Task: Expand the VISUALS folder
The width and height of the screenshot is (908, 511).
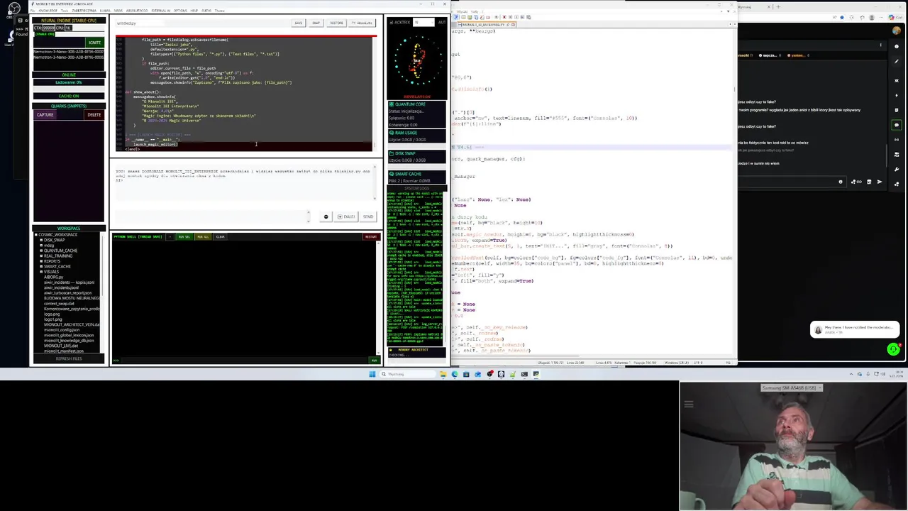Action: tap(41, 272)
